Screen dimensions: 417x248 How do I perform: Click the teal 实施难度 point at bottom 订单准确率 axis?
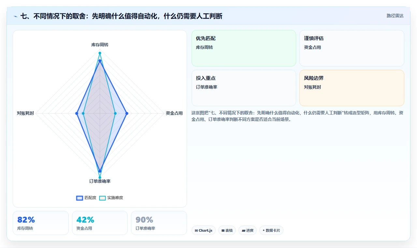coord(100,178)
